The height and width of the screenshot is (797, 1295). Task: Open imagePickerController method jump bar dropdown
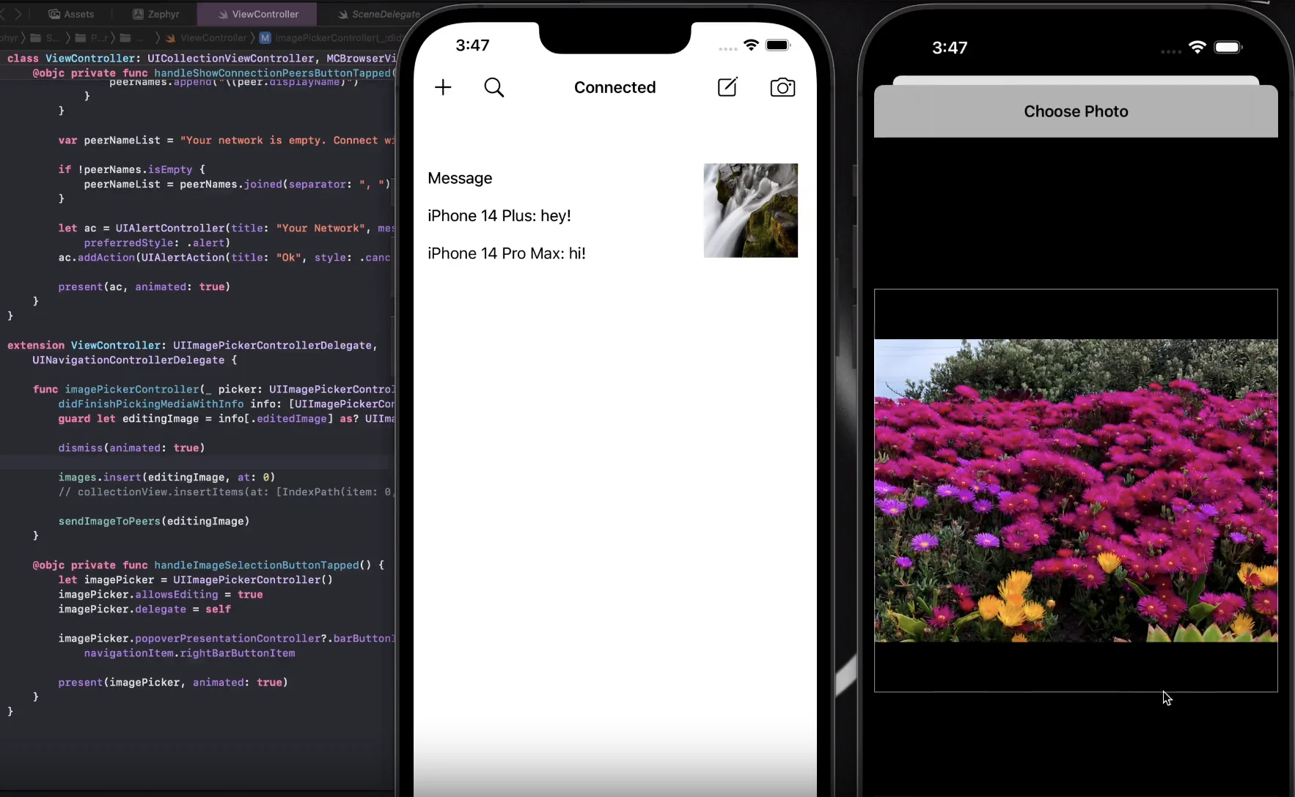pos(337,38)
